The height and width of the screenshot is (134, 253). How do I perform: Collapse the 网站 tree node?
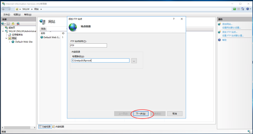coord(6,38)
